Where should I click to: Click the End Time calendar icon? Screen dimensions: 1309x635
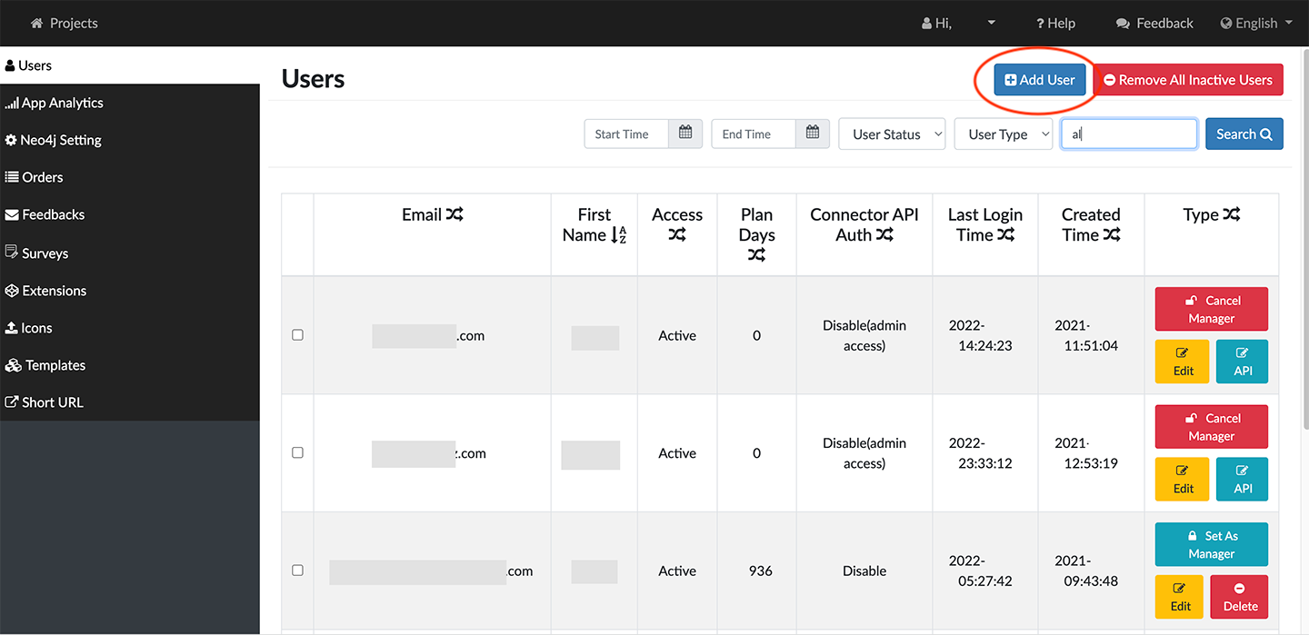point(813,134)
